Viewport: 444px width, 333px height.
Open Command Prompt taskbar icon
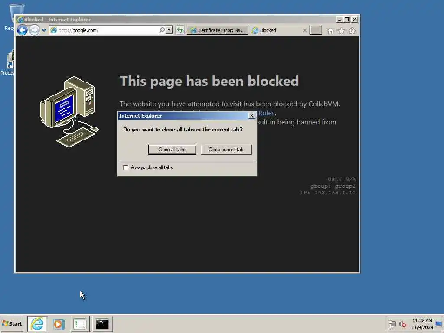[102, 323]
